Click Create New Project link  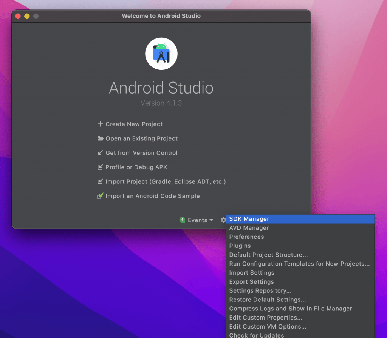tap(134, 124)
